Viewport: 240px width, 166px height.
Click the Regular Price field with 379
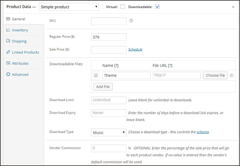(109, 37)
